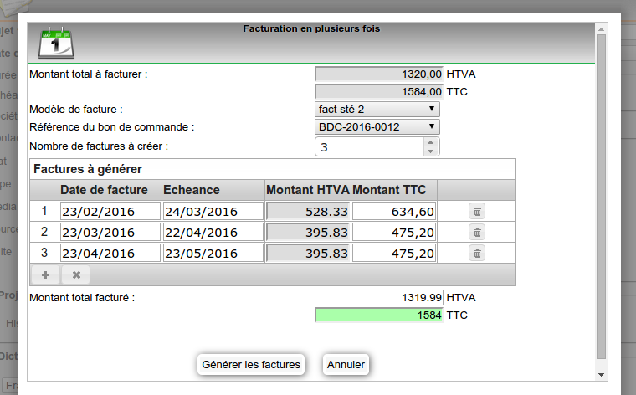Click the dialog scrollbar up arrow
Screen dimensions: 636x395
(601, 29)
